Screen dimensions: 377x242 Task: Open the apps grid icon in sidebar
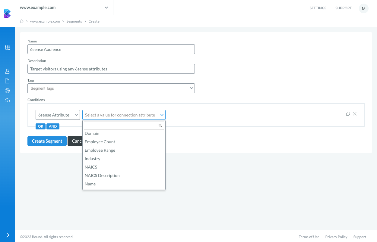pos(7,48)
